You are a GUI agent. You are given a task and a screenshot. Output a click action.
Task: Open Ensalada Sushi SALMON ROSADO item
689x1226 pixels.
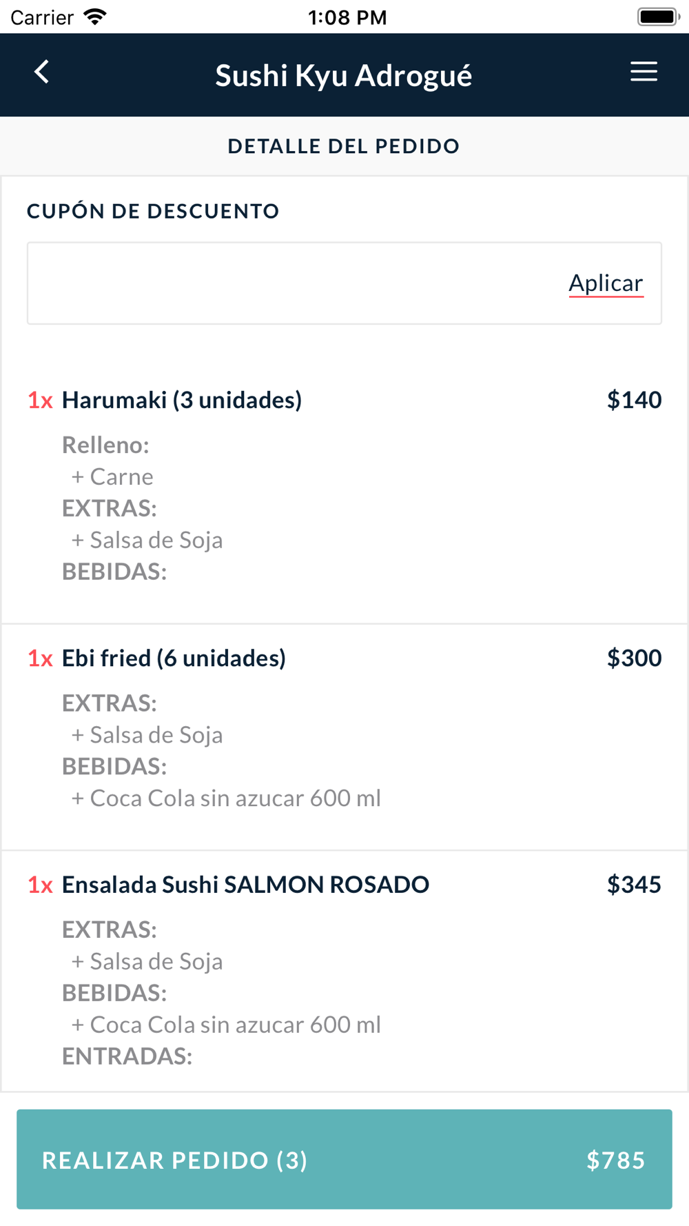[245, 885]
